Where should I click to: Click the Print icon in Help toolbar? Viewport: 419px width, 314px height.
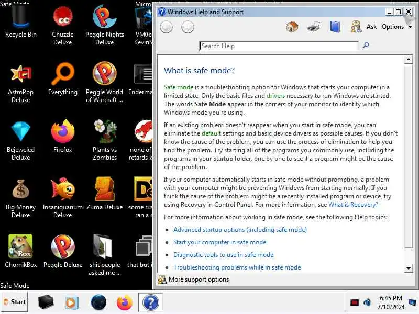313,27
